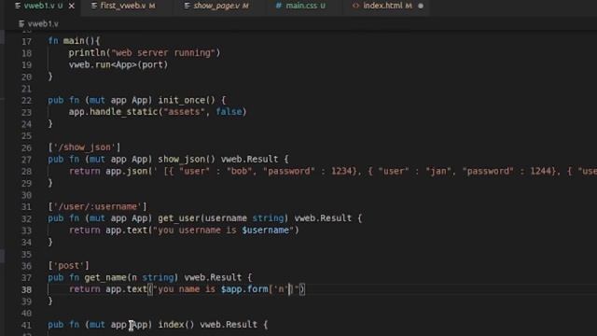Click 'app.handle_static' call text
The width and height of the screenshot is (597, 336).
[113, 112]
